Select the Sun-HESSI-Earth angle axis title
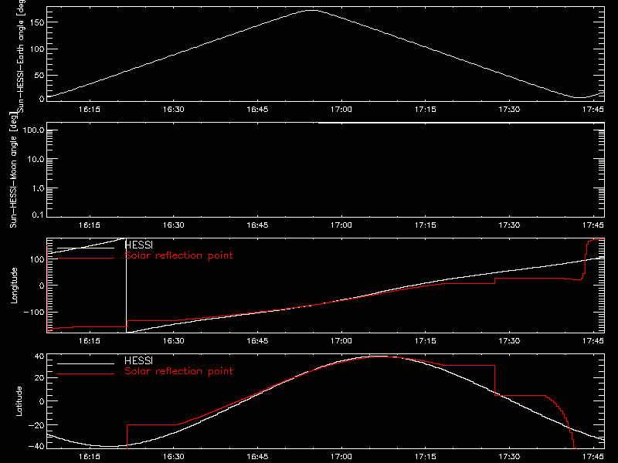Screen dimensions: 618x463 (x=20, y=55)
